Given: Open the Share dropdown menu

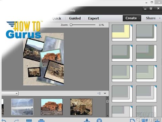Looking at the screenshot, I should point(153,18).
